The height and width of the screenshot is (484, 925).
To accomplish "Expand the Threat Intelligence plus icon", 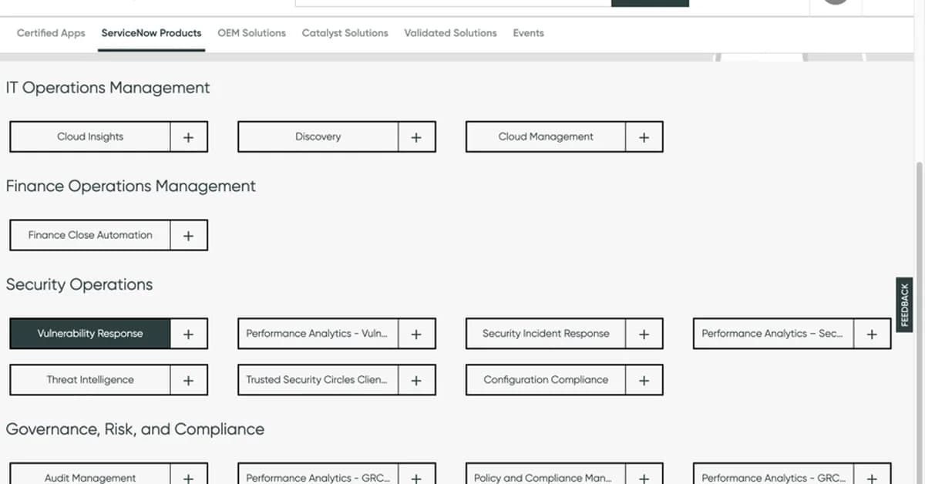I will pyautogui.click(x=189, y=381).
